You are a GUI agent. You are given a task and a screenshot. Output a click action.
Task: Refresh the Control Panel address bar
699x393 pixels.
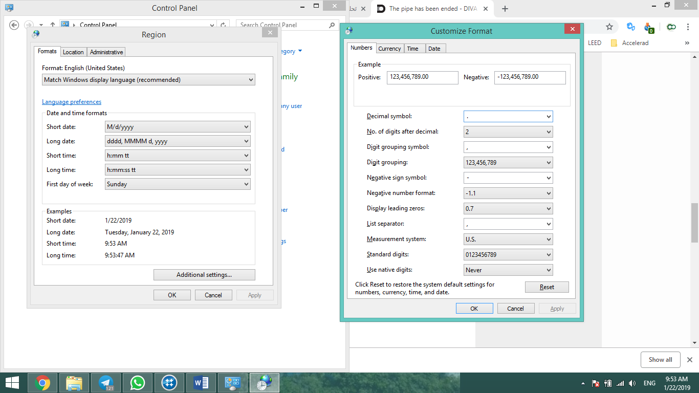point(223,25)
